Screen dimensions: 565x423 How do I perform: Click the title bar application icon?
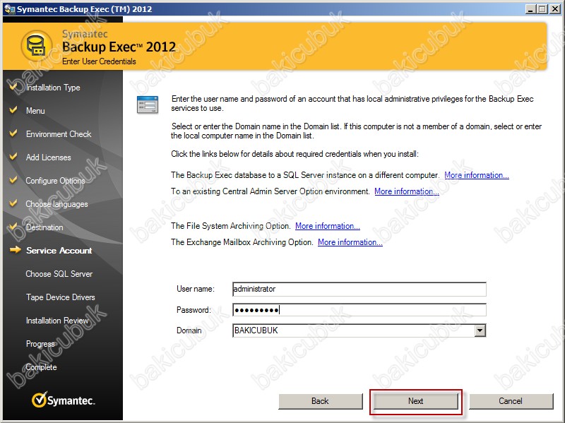(x=9, y=9)
